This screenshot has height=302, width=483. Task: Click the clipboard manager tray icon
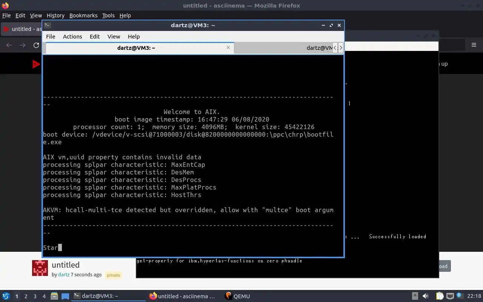click(440, 296)
